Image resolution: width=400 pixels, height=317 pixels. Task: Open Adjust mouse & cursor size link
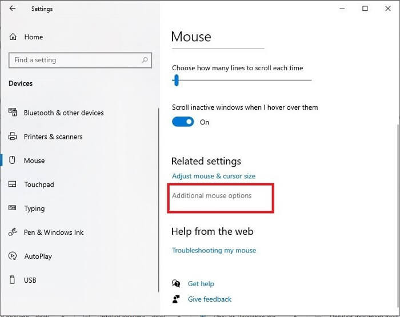coord(214,176)
